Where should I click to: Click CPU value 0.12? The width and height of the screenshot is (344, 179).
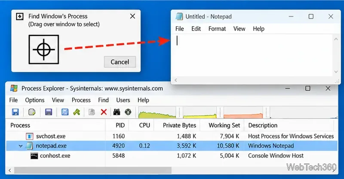pyautogui.click(x=144, y=146)
